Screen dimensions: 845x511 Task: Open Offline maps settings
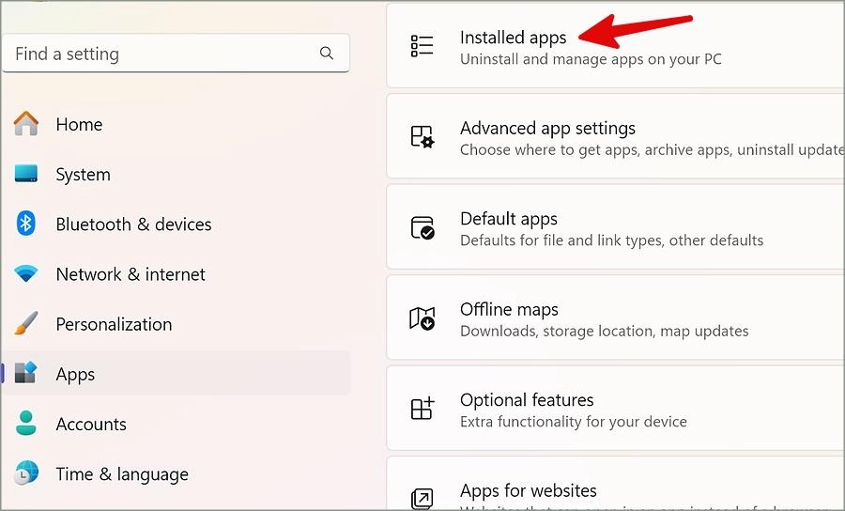[x=509, y=309]
